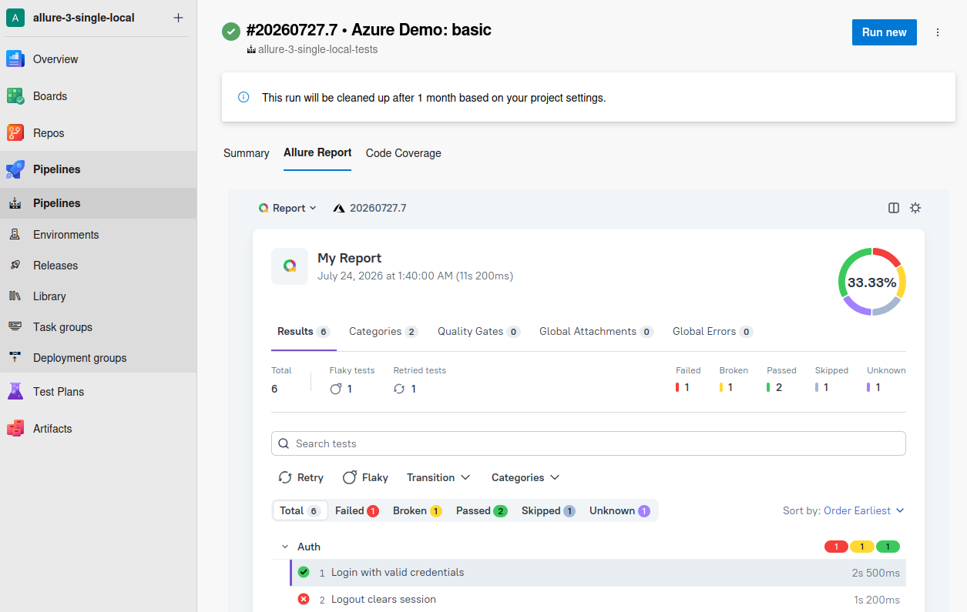Click the Azure icon next to 20260727.7
Viewport: 967px width, 612px height.
[339, 208]
